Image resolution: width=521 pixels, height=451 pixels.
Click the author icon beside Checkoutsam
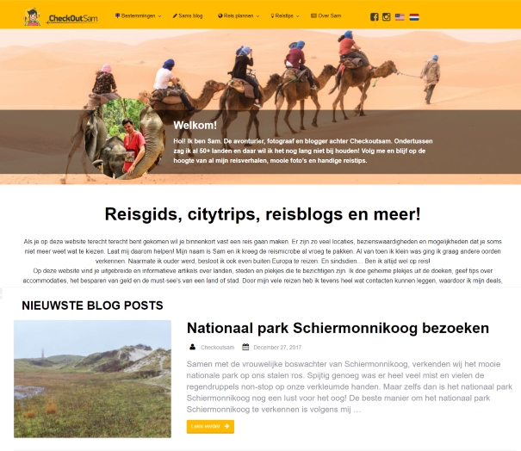[192, 347]
